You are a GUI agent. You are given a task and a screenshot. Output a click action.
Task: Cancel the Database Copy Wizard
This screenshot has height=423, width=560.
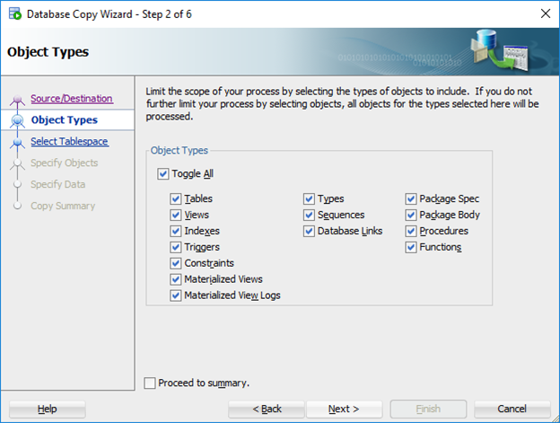point(512,410)
